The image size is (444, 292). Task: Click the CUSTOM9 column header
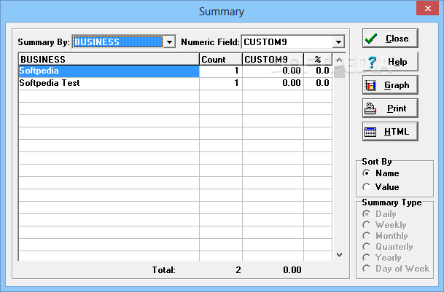(273, 60)
